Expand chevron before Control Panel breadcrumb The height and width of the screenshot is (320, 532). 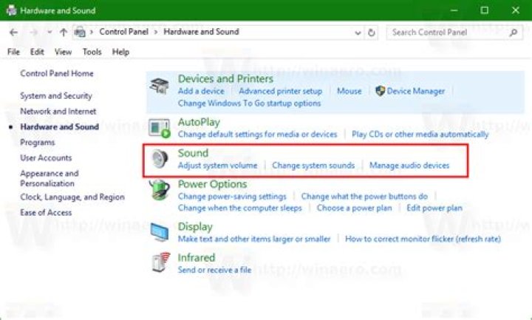tap(92, 33)
